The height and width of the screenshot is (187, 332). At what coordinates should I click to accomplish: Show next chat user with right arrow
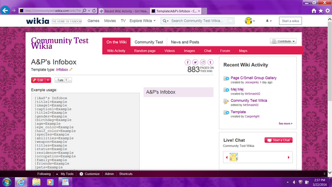click(x=288, y=157)
